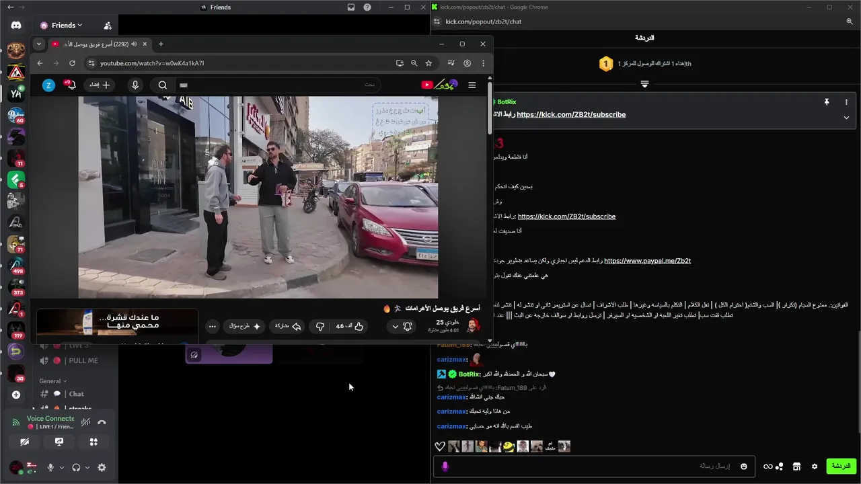Open the dandruff shampoo ad thumbnail

point(118,326)
